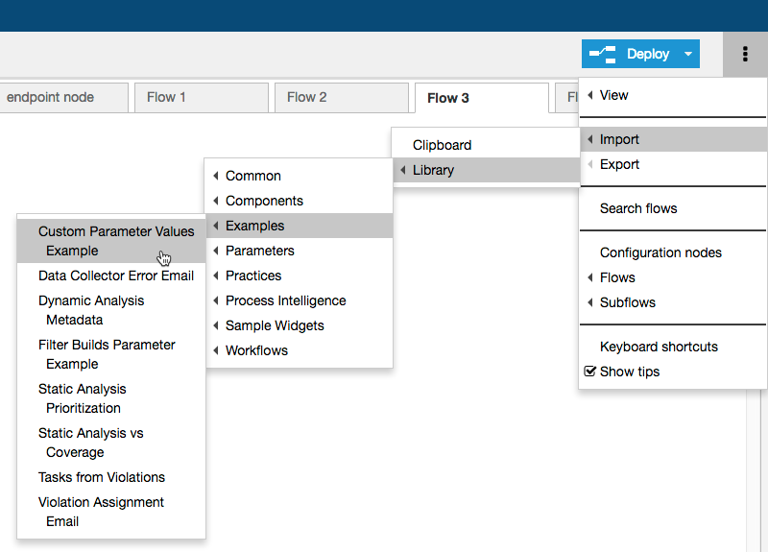This screenshot has width=768, height=552.
Task: Open Keyboard shortcuts entry
Action: coord(672,347)
